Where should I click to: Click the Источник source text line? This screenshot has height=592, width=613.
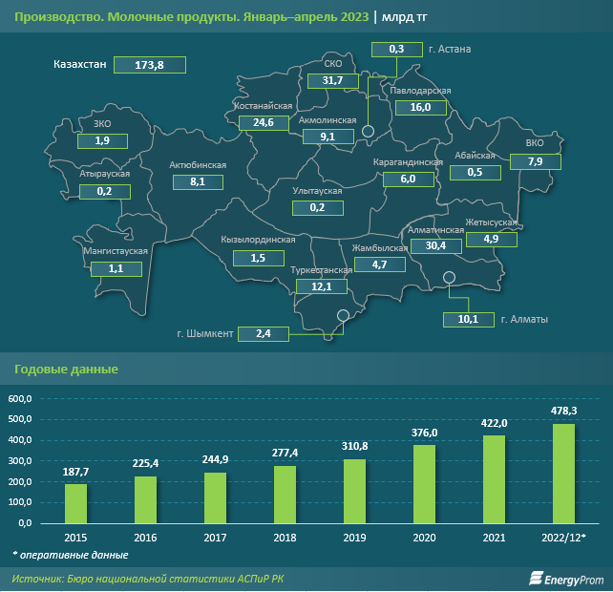[x=148, y=579]
